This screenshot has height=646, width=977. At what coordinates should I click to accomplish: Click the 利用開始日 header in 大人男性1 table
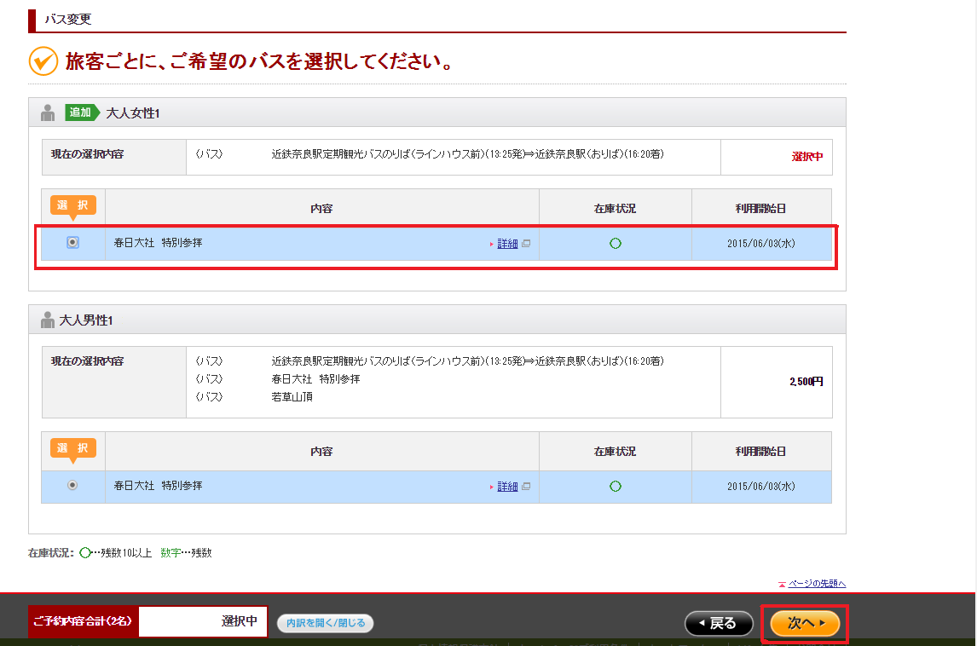click(x=760, y=452)
